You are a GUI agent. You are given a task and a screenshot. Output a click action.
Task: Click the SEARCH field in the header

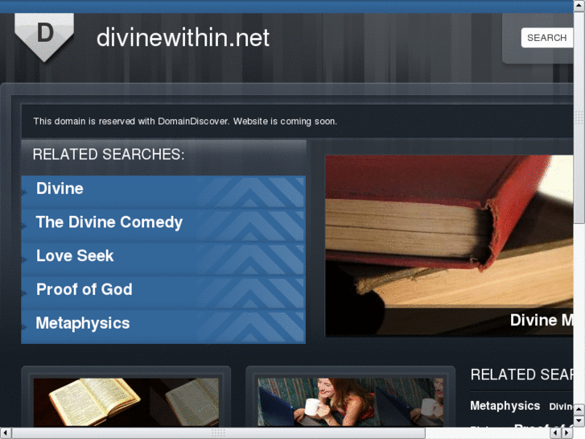[x=547, y=38]
